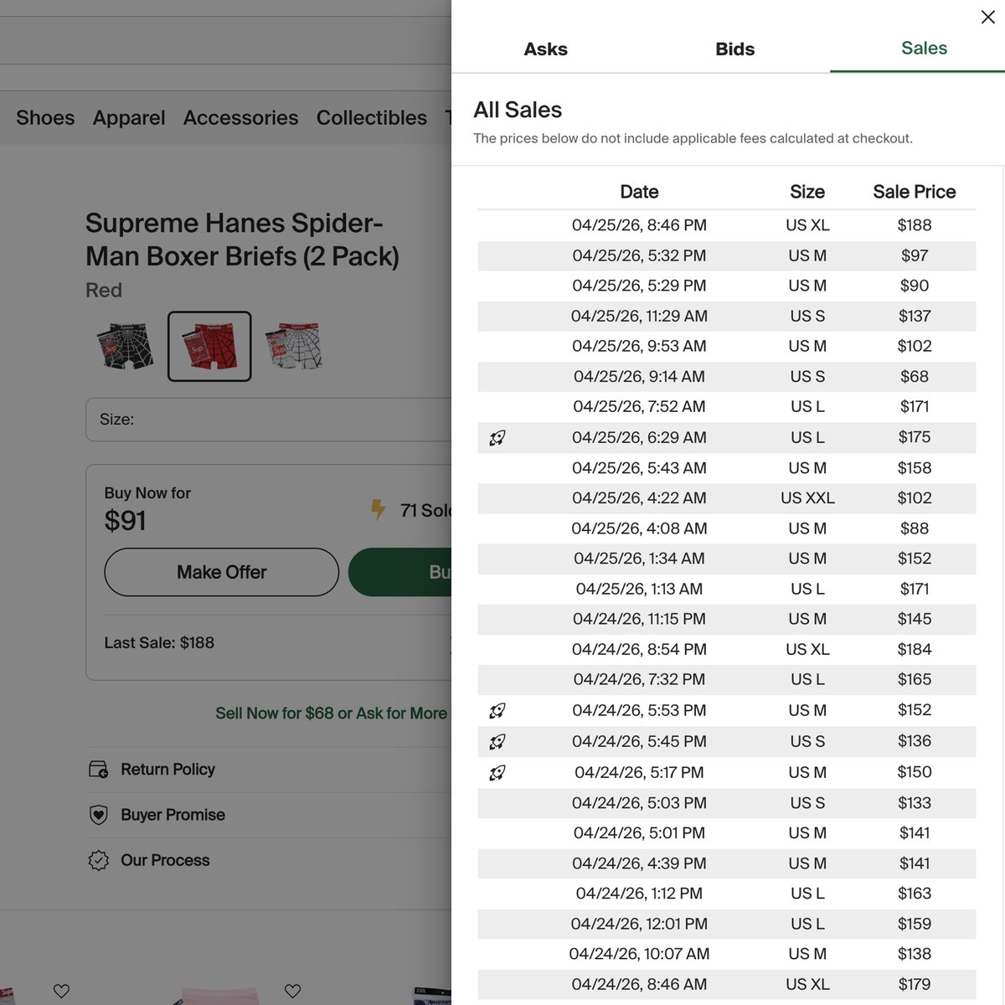The width and height of the screenshot is (1005, 1005).
Task: Open the Accessories menu
Action: tap(240, 118)
